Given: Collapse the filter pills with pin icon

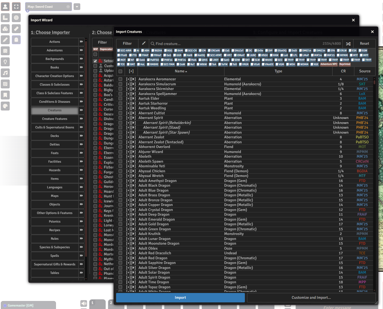Looking at the screenshot, I should coord(143,43).
